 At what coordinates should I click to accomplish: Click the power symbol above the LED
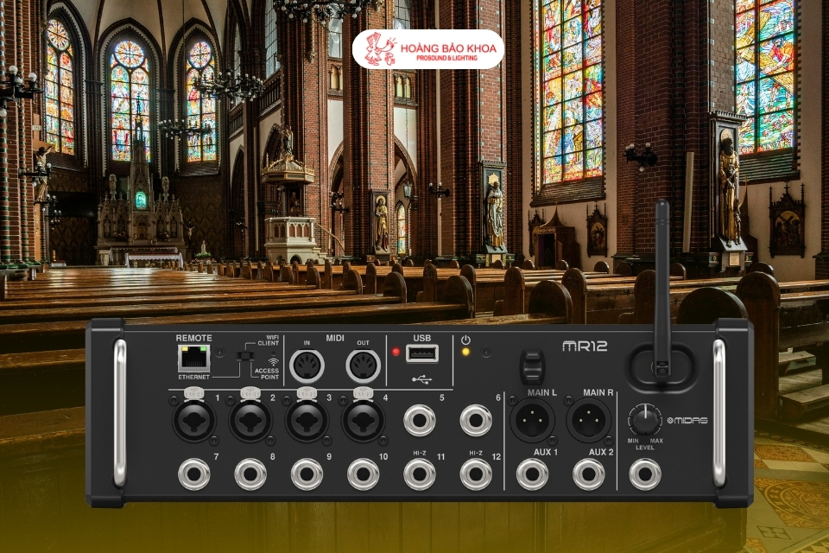click(x=465, y=340)
